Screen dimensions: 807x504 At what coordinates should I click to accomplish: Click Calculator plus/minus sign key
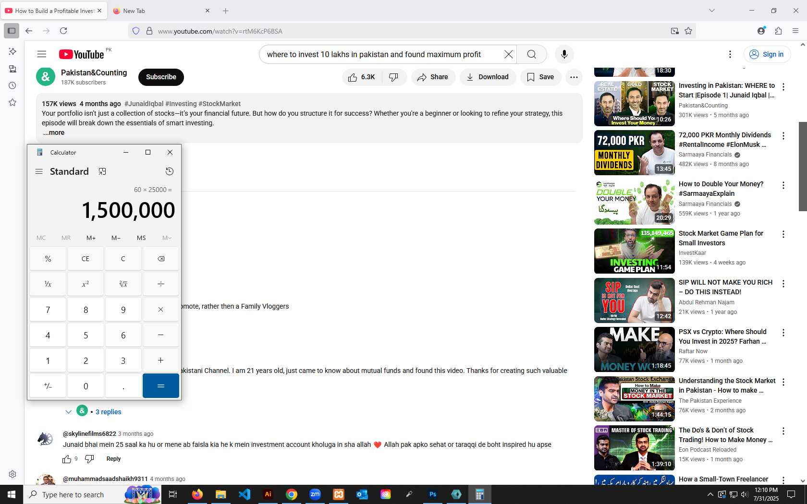[48, 386]
